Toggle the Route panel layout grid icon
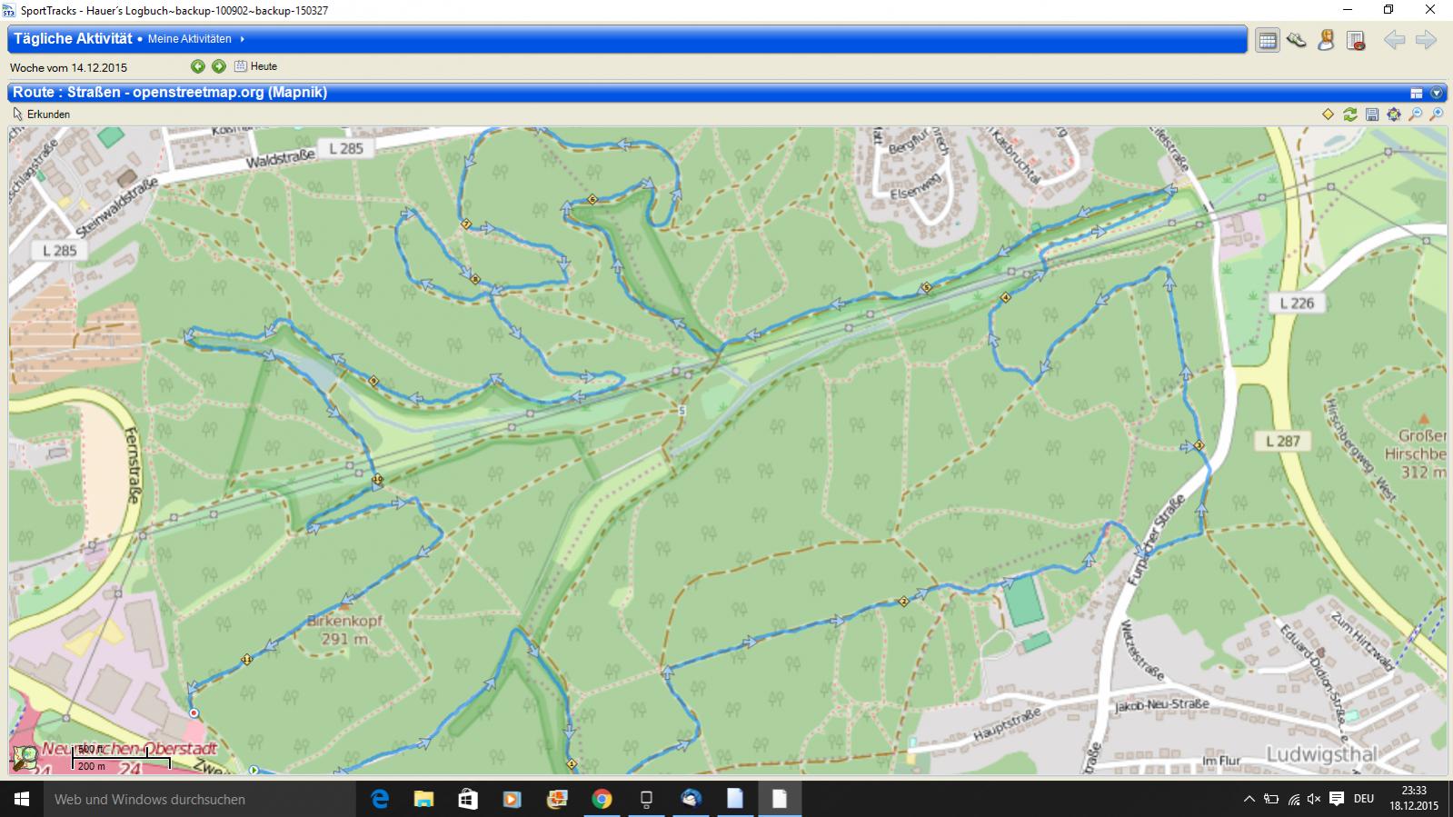The height and width of the screenshot is (817, 1453). [1416, 93]
